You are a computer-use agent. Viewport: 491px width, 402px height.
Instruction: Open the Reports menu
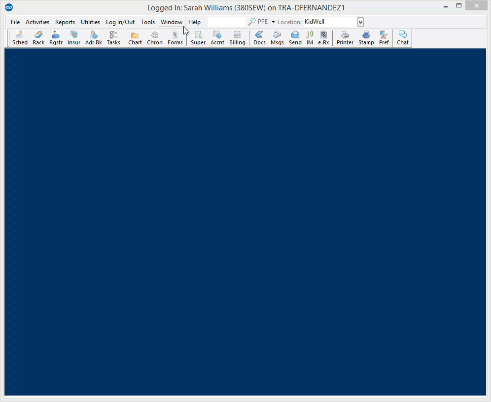[x=65, y=22]
